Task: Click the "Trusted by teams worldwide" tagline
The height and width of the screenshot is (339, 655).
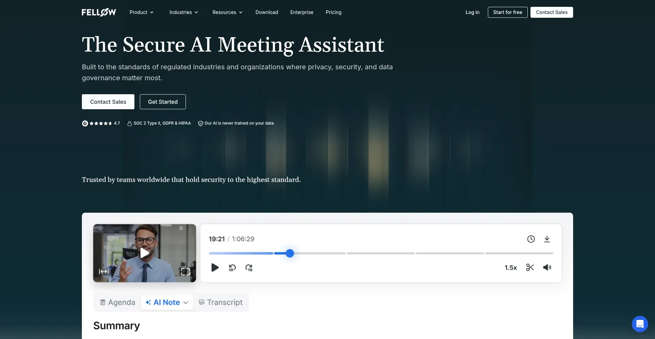Action: 191,180
